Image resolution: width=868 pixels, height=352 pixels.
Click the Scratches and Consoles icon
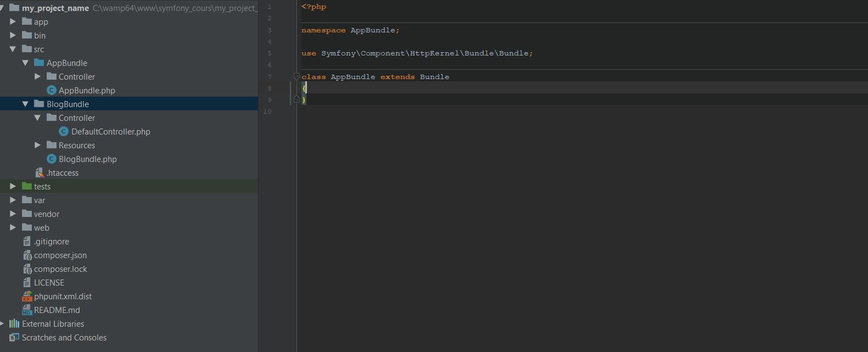(14, 337)
